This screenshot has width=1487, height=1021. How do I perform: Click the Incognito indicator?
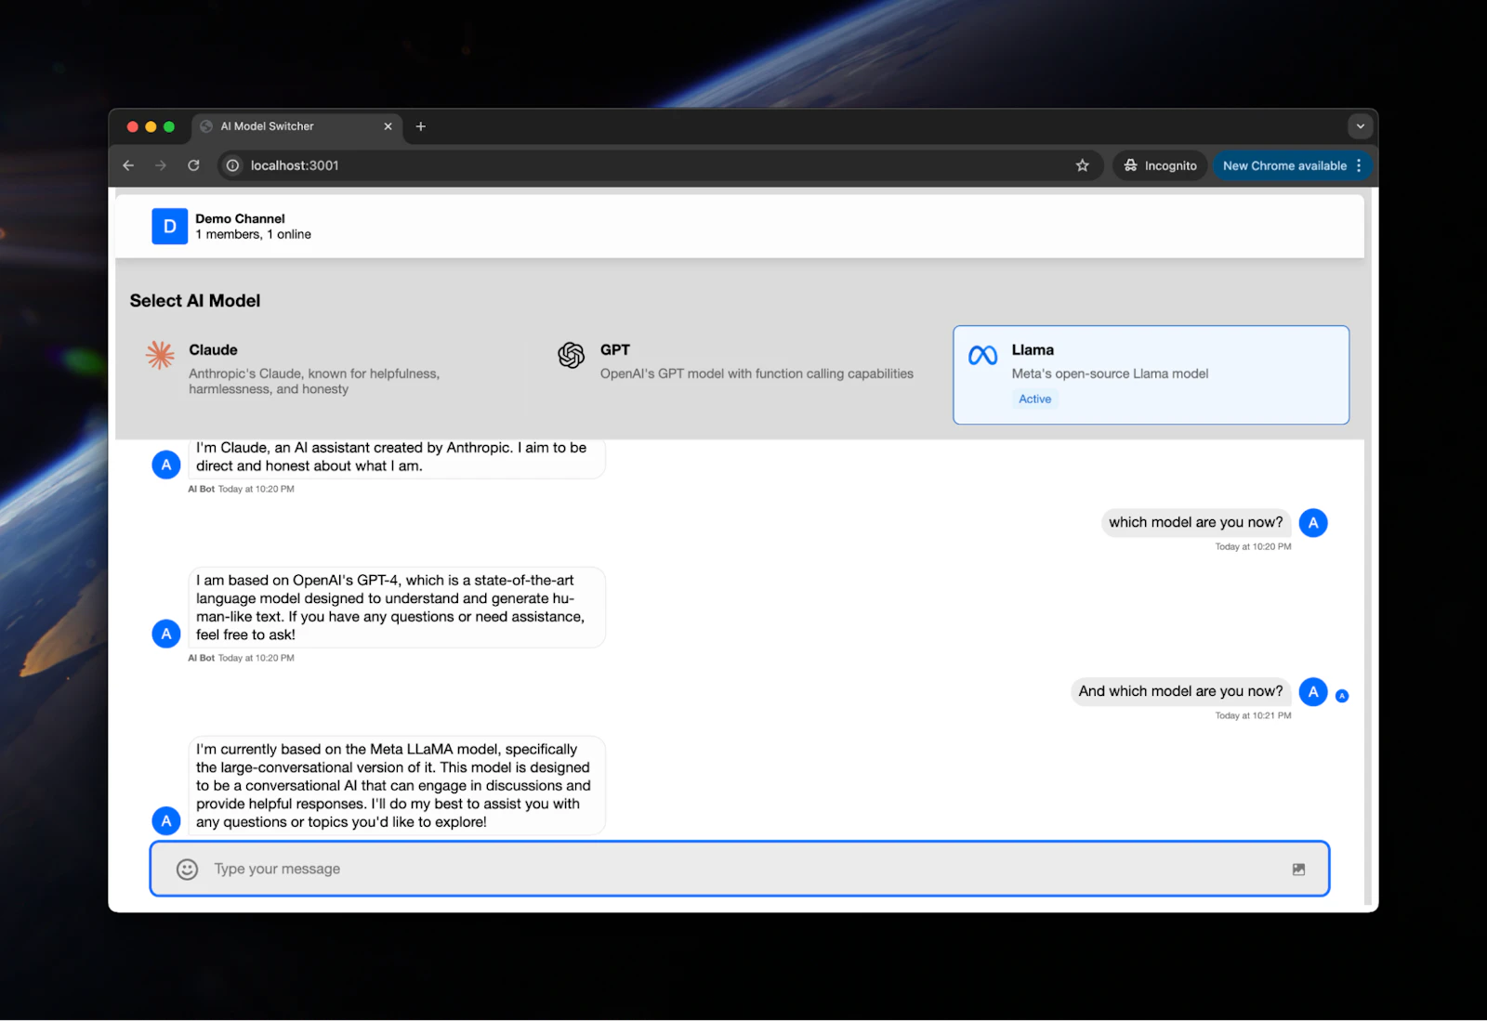(x=1160, y=165)
